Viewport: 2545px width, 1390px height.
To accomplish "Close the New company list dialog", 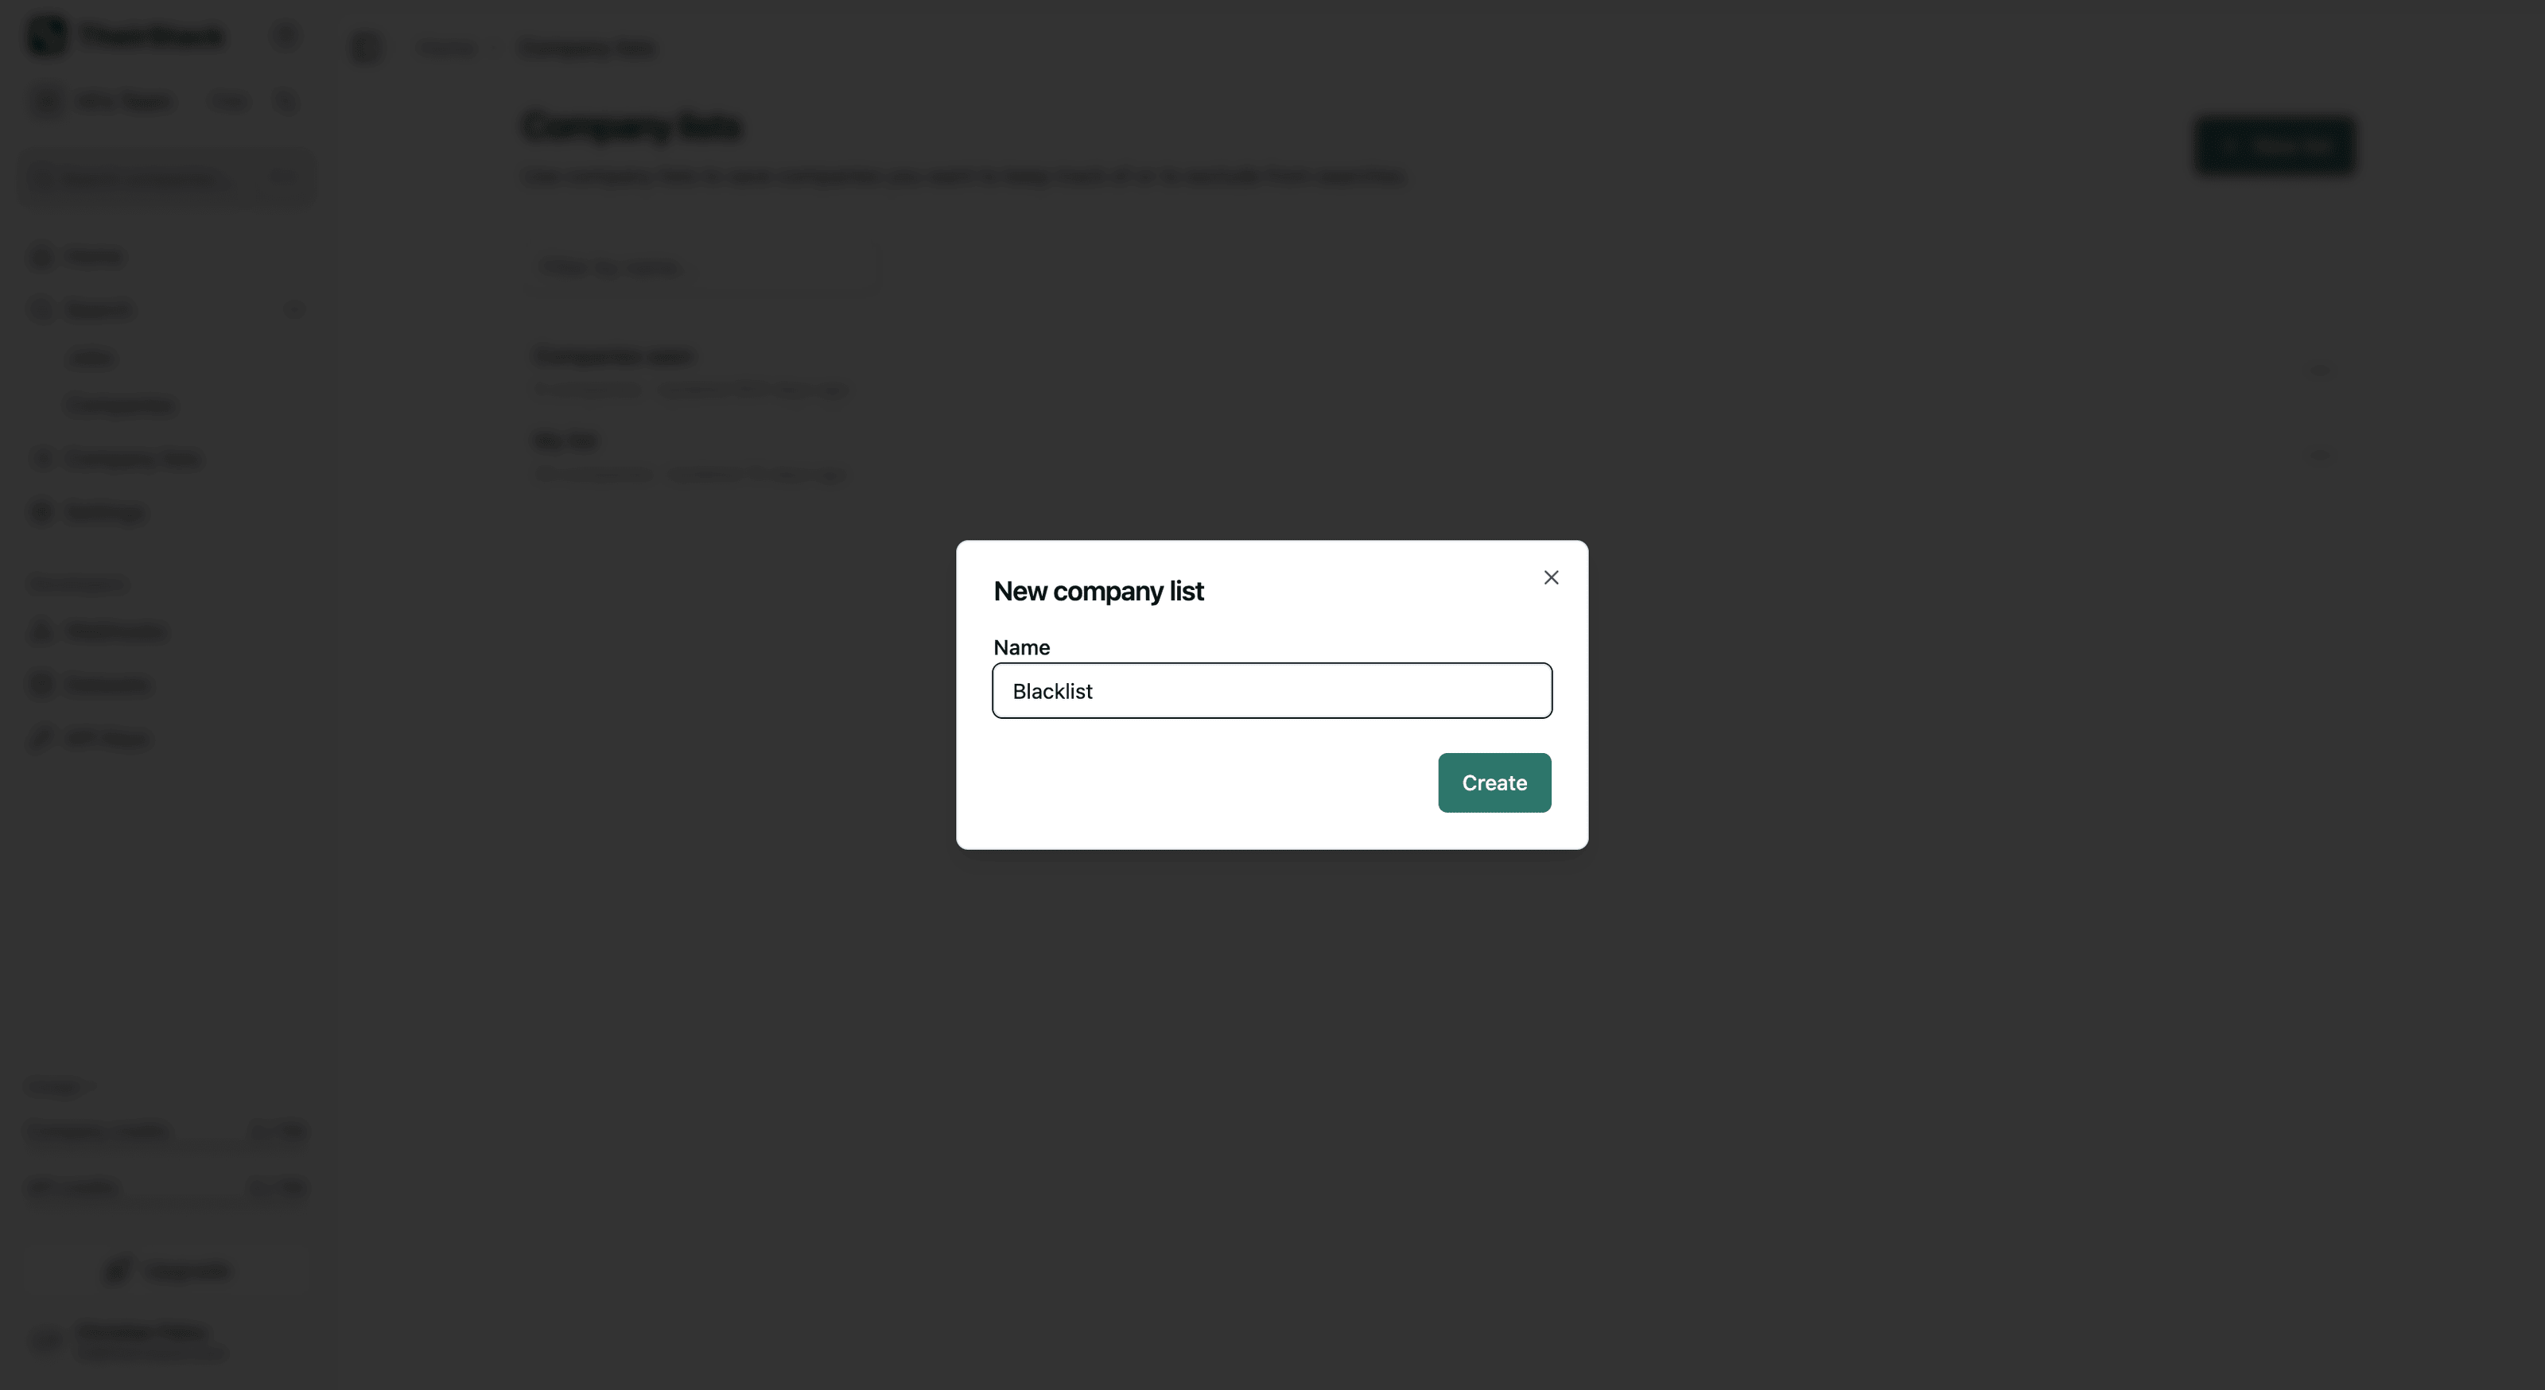I will point(1551,578).
